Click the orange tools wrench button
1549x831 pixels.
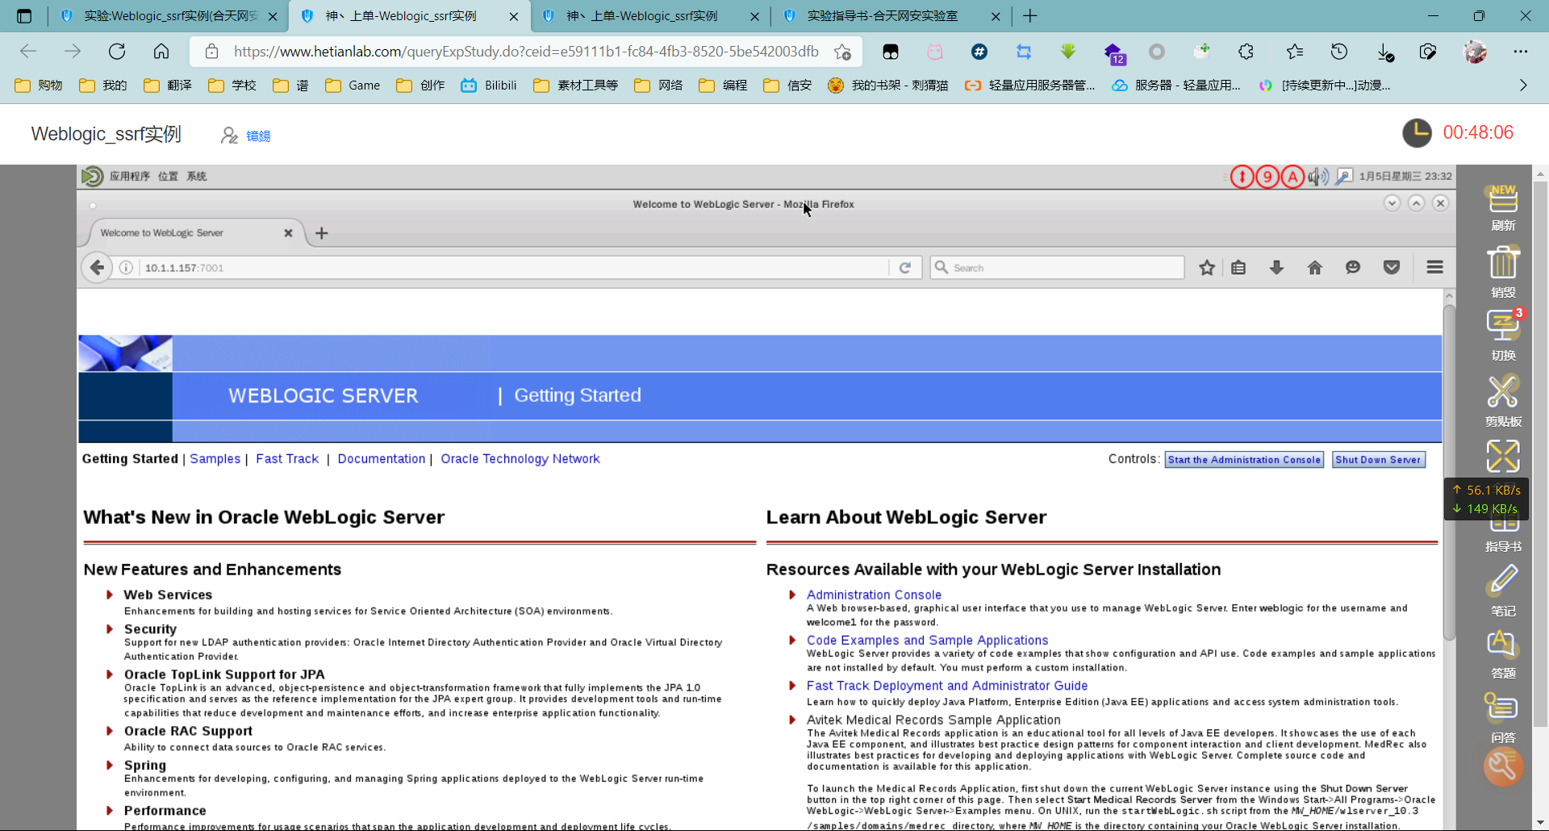coord(1503,766)
